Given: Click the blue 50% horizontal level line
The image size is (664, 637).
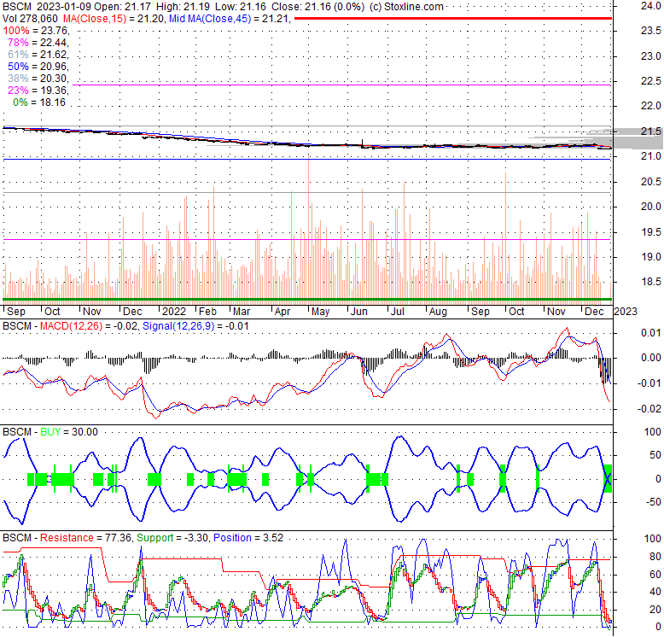Looking at the screenshot, I should (307, 159).
